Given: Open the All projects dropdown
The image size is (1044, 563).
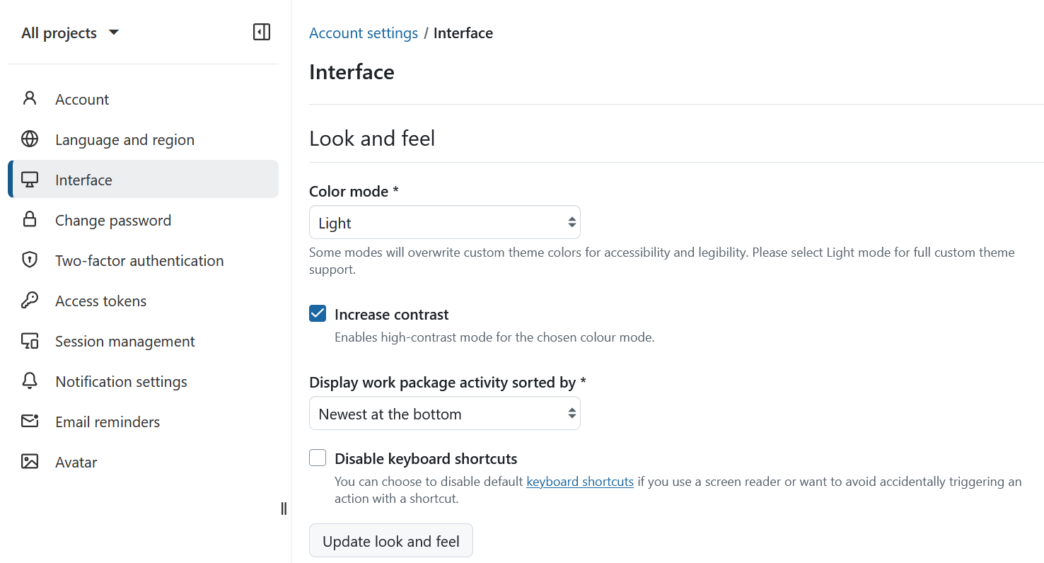Looking at the screenshot, I should click(69, 33).
